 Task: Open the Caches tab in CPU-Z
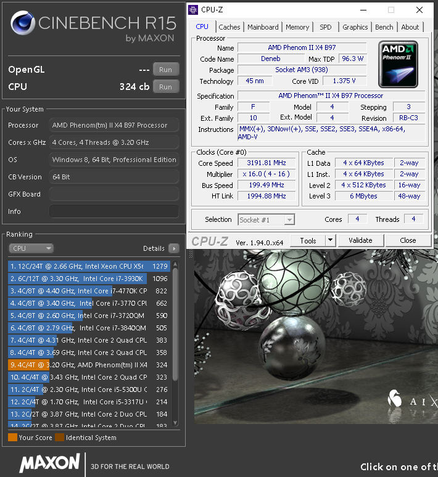click(229, 27)
